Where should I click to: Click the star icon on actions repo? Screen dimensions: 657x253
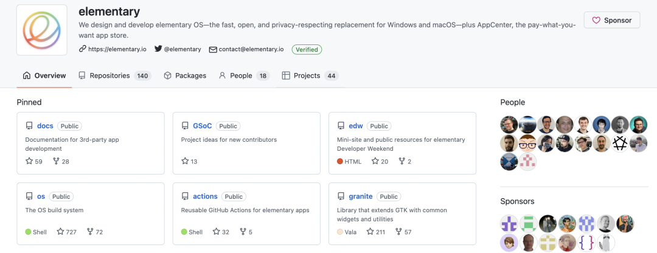pos(216,232)
